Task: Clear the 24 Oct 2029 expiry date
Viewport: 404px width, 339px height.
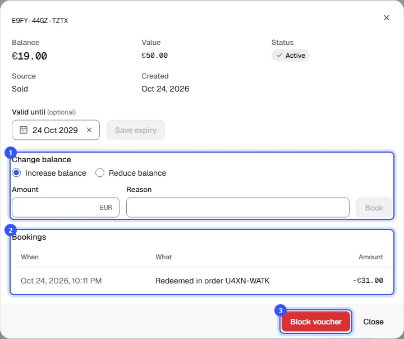Action: point(89,130)
